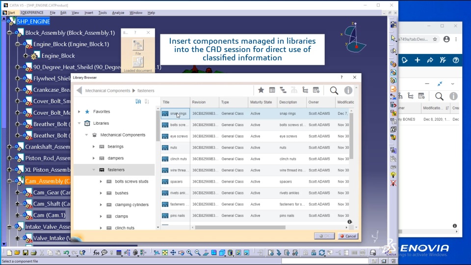Viewport: 471px width, 265px height.
Task: Expand the Favorites node in library tree
Action: 79,111
